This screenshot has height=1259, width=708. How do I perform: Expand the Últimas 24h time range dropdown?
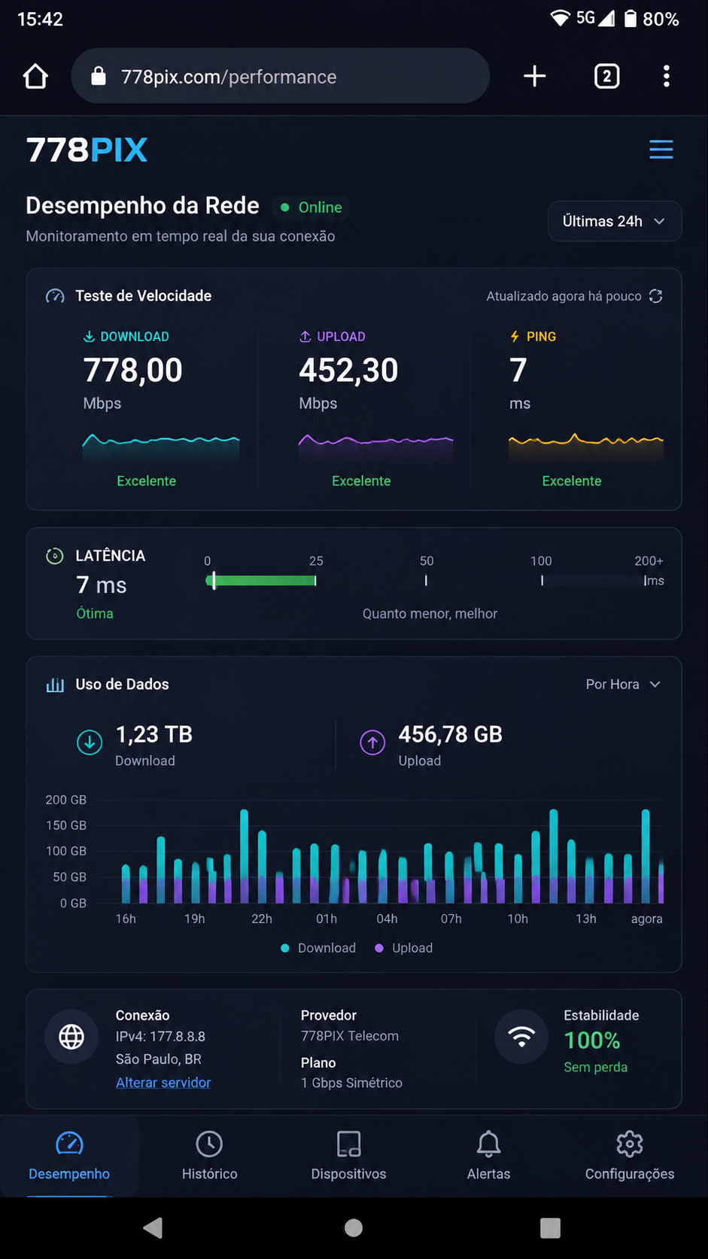[615, 221]
